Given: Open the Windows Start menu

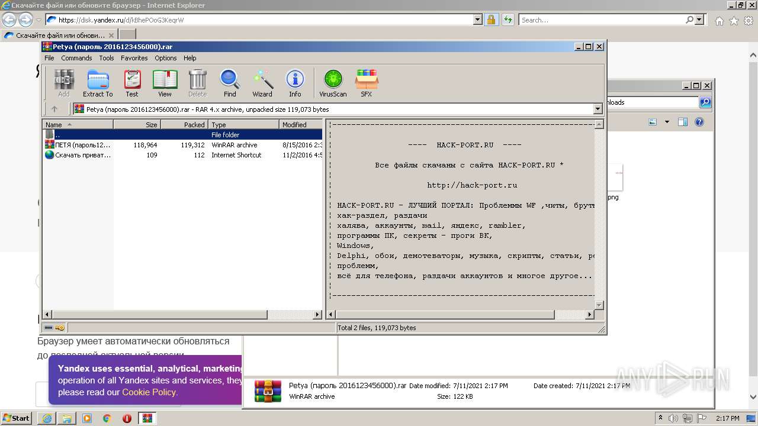Looking at the screenshot, I should (x=17, y=418).
